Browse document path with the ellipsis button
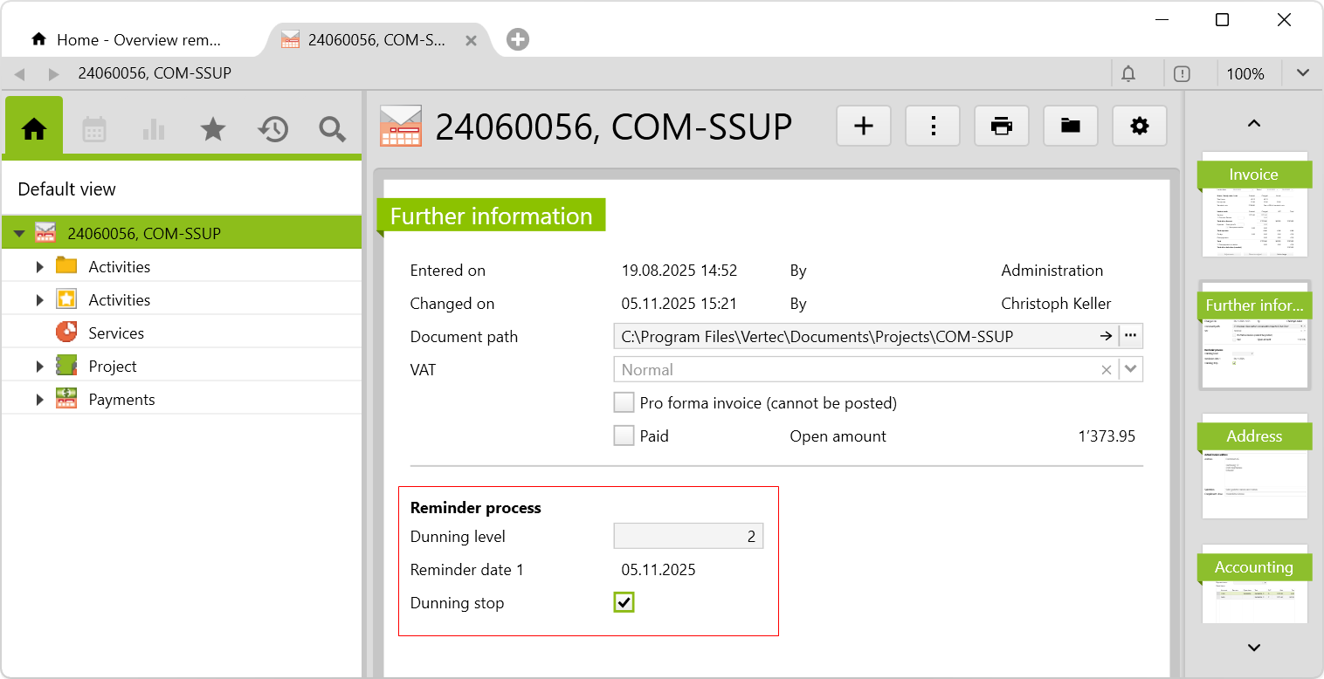Screen dimensions: 1324x679 (1130, 337)
